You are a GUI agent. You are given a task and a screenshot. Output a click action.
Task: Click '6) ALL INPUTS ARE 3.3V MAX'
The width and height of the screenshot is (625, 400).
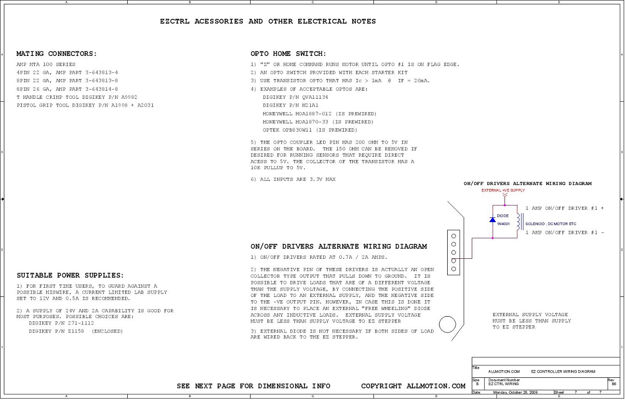pyautogui.click(x=293, y=179)
